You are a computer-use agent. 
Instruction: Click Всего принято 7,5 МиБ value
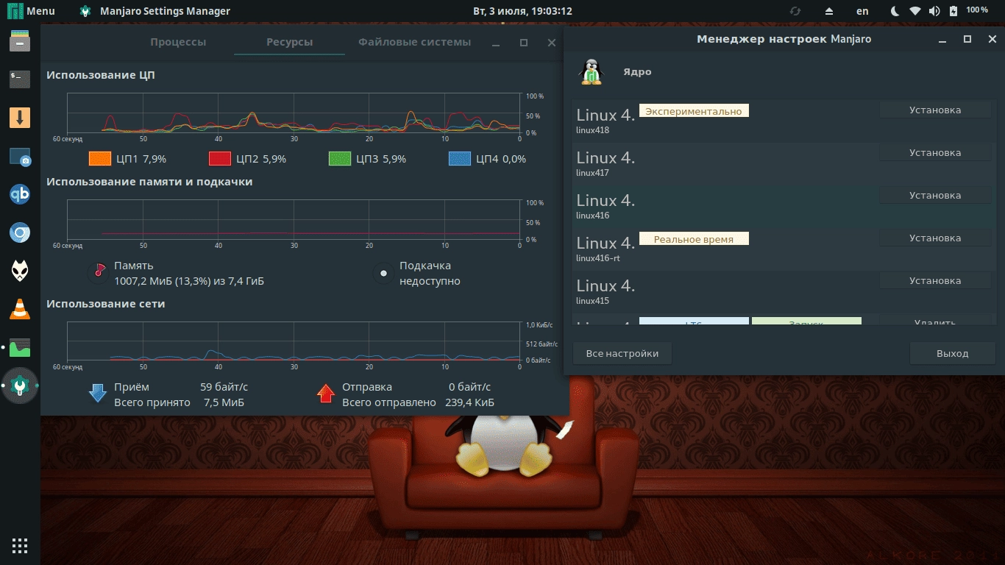pos(224,402)
